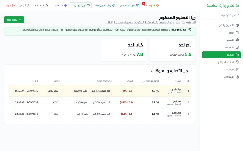Viewport: 243px width, 151px height.
Task: Click the تصنيع جديد button
Action: (x=14, y=20)
